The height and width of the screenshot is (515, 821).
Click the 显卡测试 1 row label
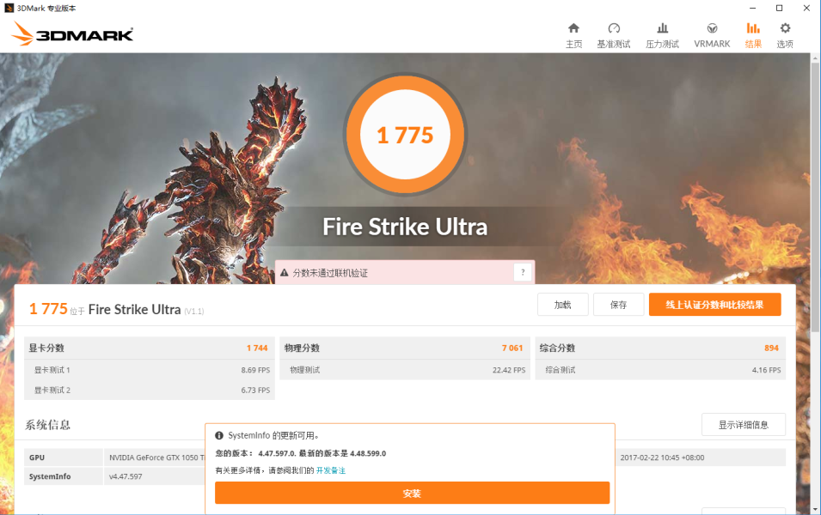pyautogui.click(x=52, y=370)
